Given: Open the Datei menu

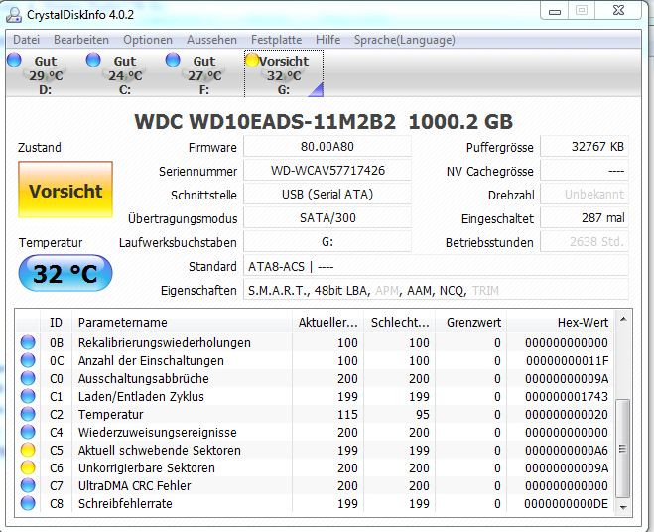Looking at the screenshot, I should point(26,40).
